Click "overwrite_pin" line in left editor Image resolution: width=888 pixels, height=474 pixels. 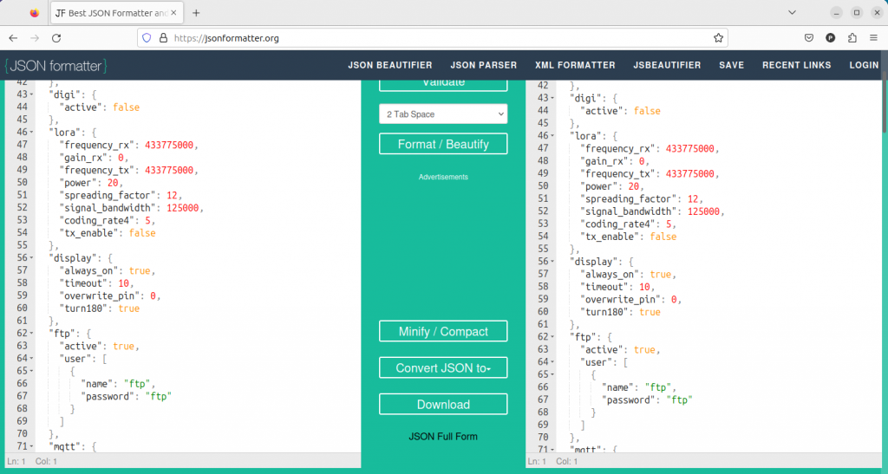click(x=110, y=295)
